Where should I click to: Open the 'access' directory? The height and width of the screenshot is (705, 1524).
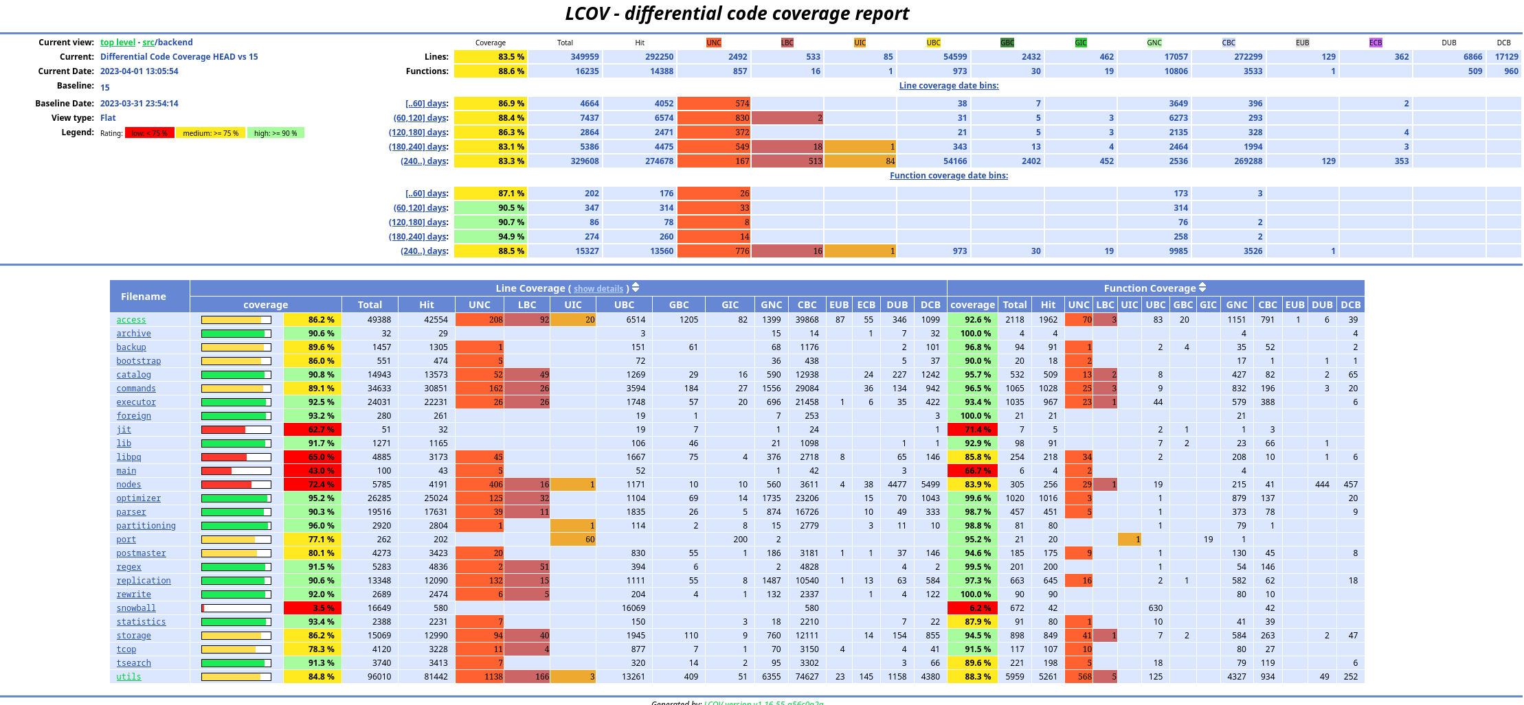pos(131,320)
